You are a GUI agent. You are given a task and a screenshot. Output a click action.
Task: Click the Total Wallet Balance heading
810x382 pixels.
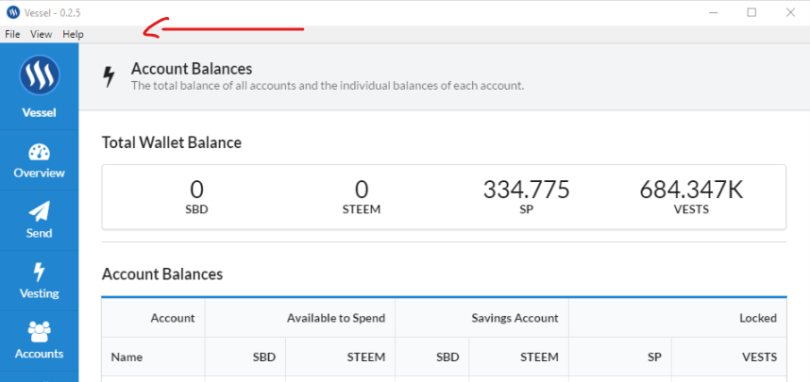172,142
